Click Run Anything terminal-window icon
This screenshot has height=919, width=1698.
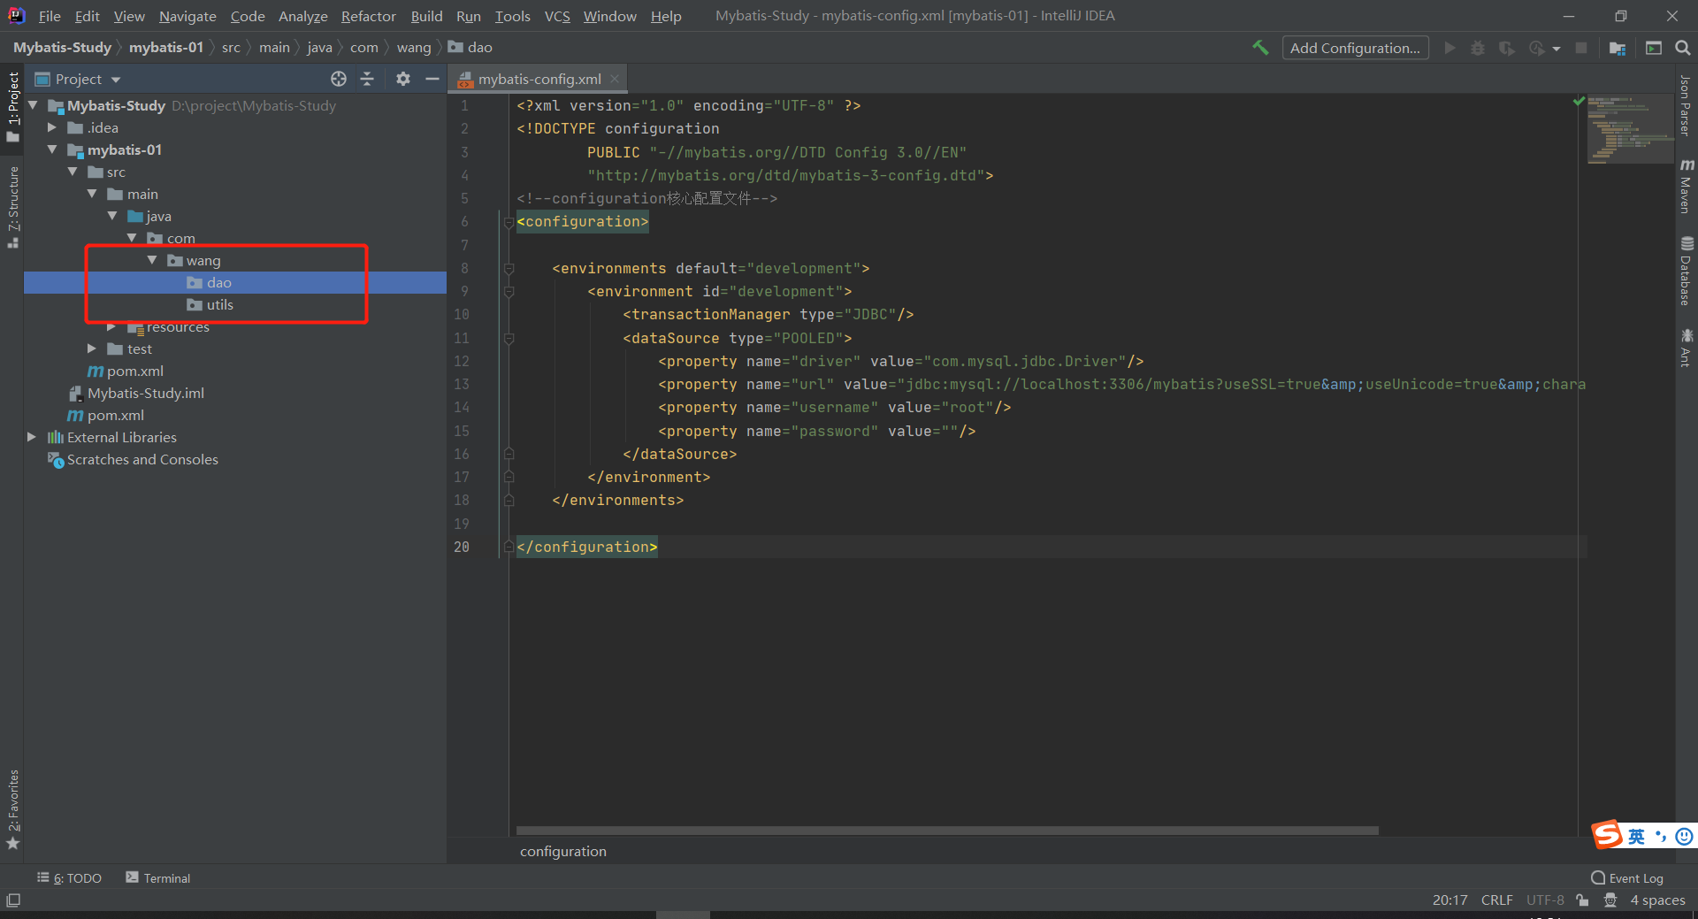click(x=1654, y=48)
